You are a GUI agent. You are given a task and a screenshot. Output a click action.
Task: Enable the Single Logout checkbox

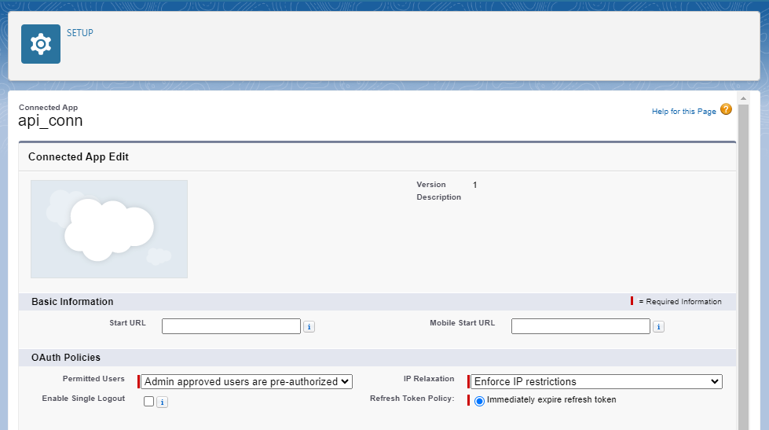(x=148, y=402)
